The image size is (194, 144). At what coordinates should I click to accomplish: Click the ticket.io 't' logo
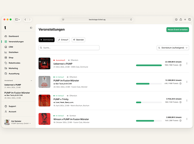(5, 28)
